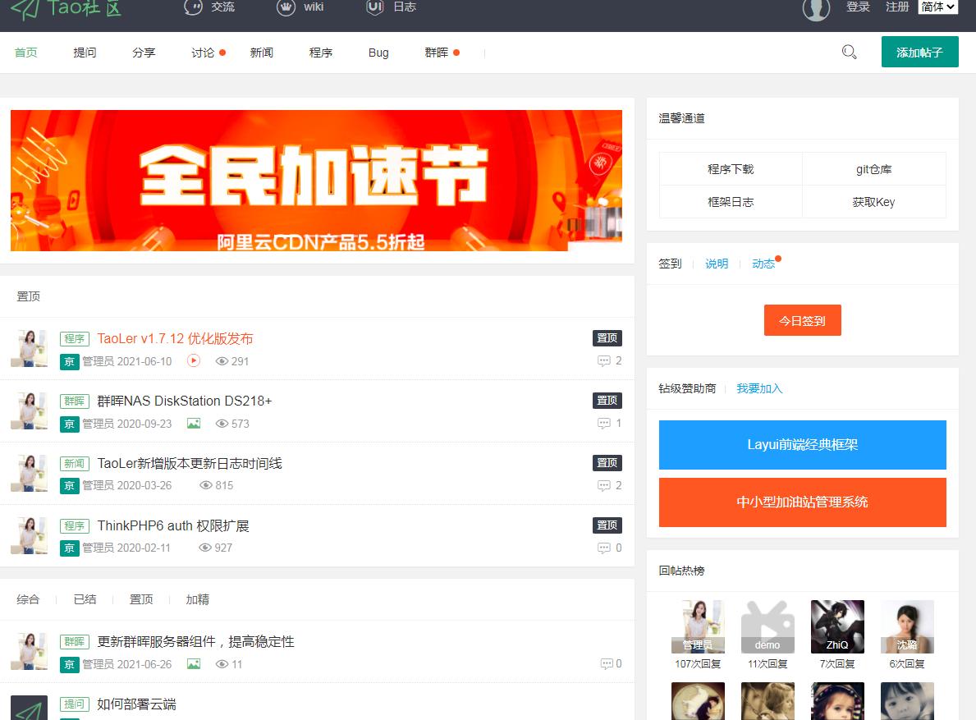The image size is (976, 720).
Task: Click the user avatar icon in the top bar
Action: (x=815, y=10)
